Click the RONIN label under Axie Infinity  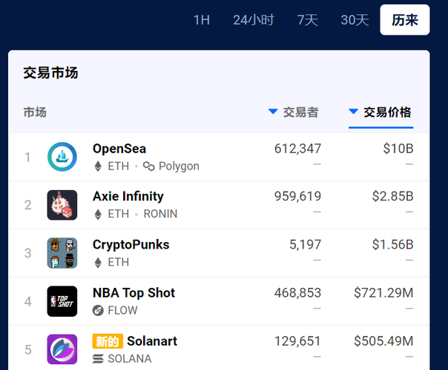(160, 214)
